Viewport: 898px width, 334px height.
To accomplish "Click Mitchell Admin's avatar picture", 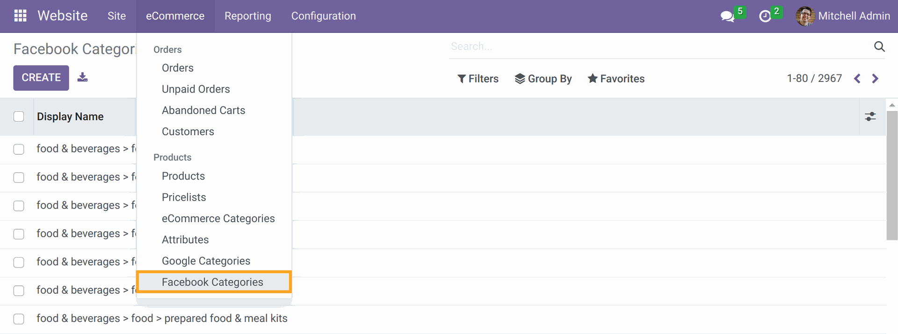I will (805, 16).
